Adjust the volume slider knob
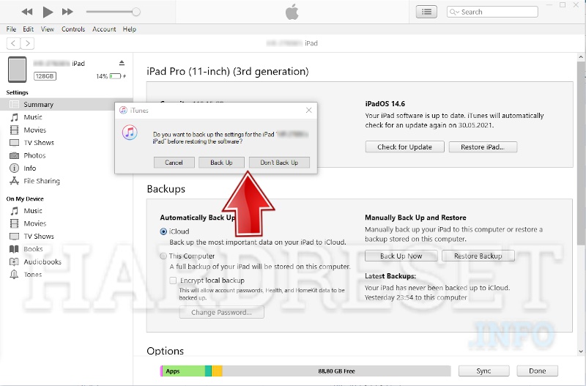 point(136,12)
